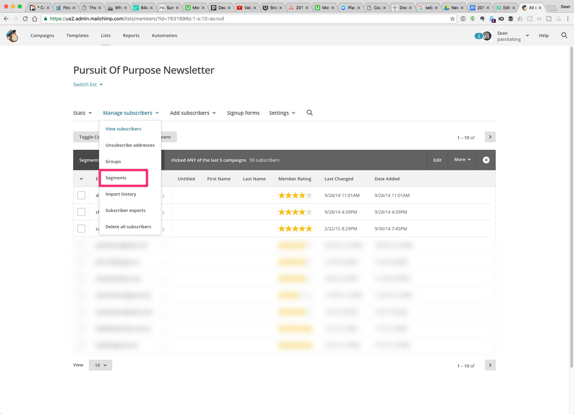Image resolution: width=574 pixels, height=414 pixels.
Task: Open the Add subscribers dropdown
Action: 193,113
